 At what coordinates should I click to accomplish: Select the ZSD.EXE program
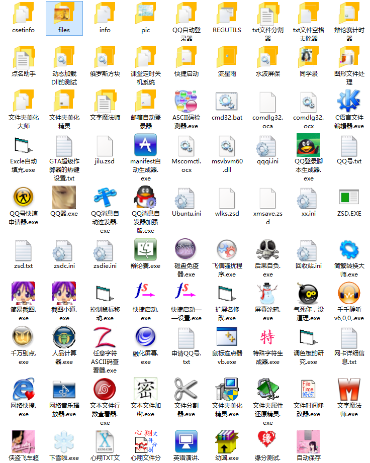click(349, 197)
